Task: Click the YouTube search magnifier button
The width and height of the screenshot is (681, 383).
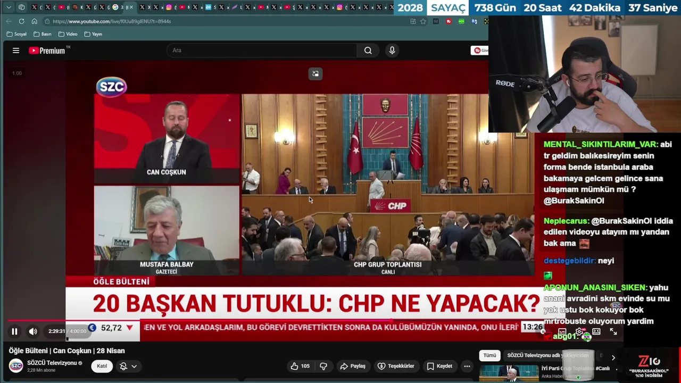Action: point(368,51)
